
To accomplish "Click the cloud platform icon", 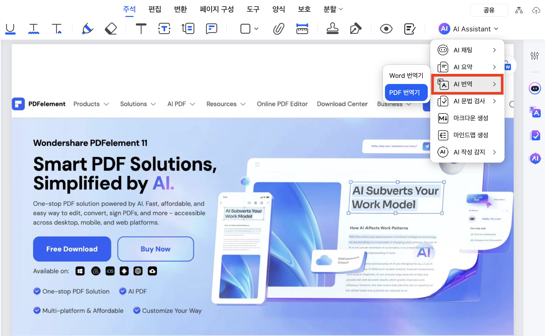I will coord(152,271).
